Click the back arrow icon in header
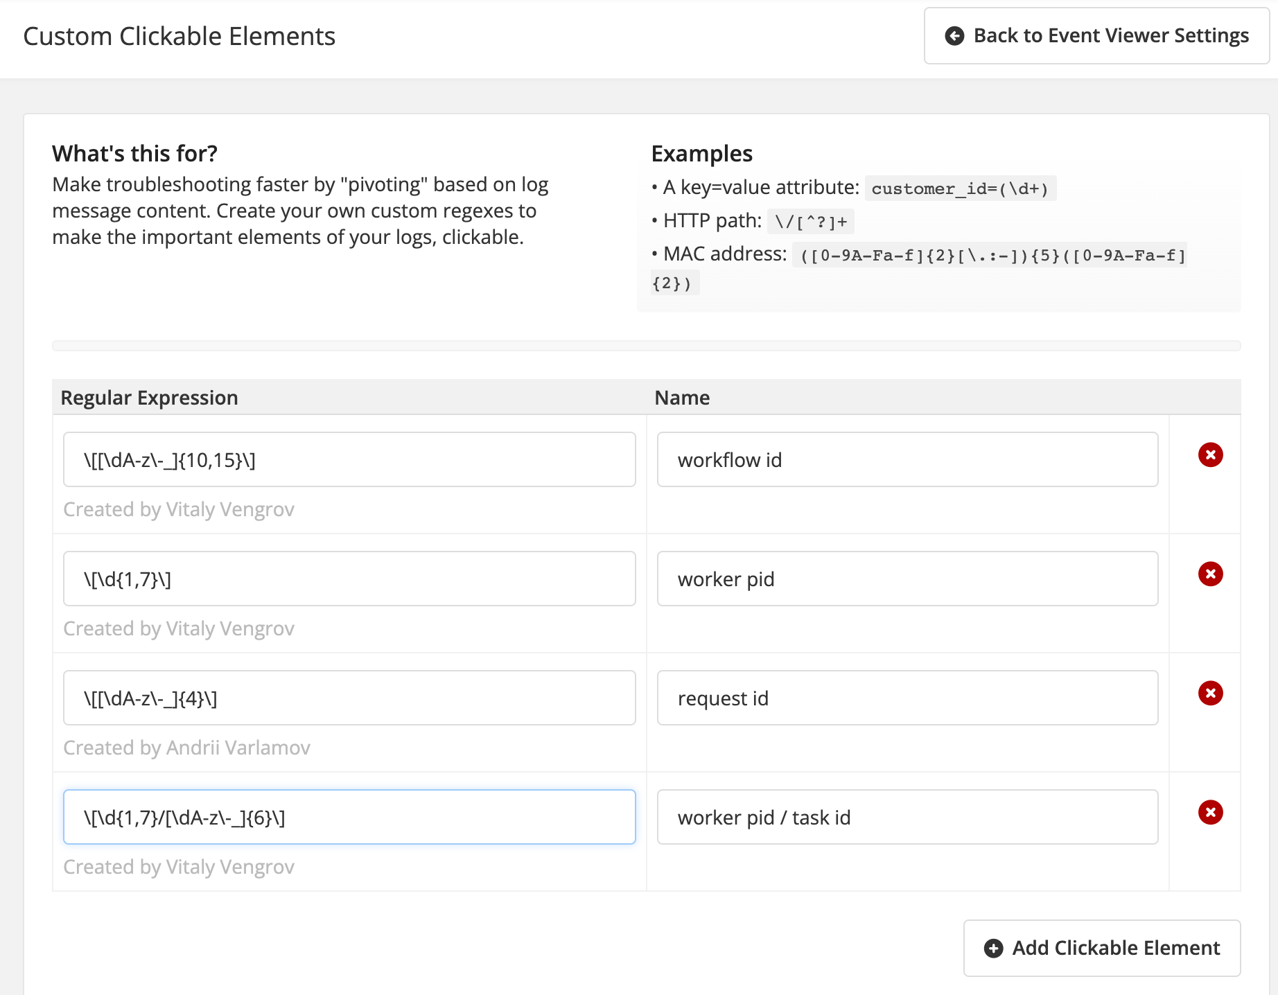The height and width of the screenshot is (995, 1278). 954,36
